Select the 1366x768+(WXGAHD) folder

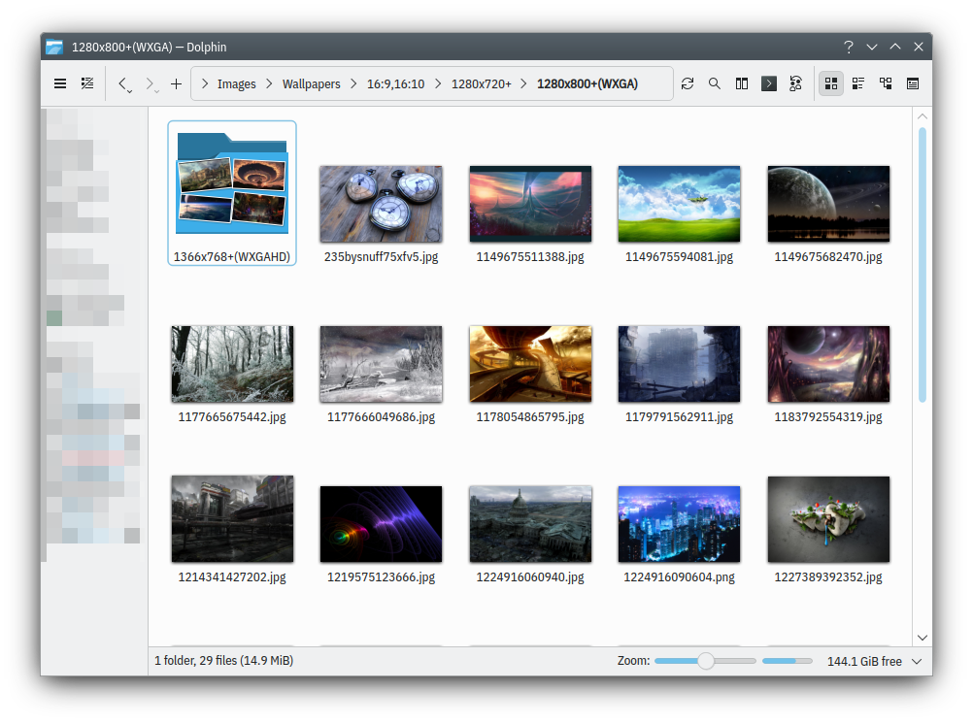click(x=232, y=193)
